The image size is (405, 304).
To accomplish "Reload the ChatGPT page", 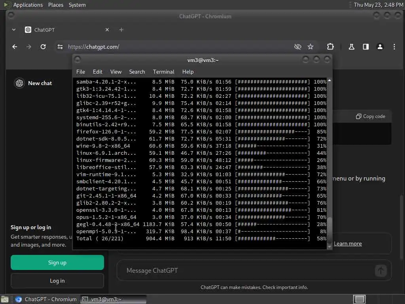I will point(43,47).
